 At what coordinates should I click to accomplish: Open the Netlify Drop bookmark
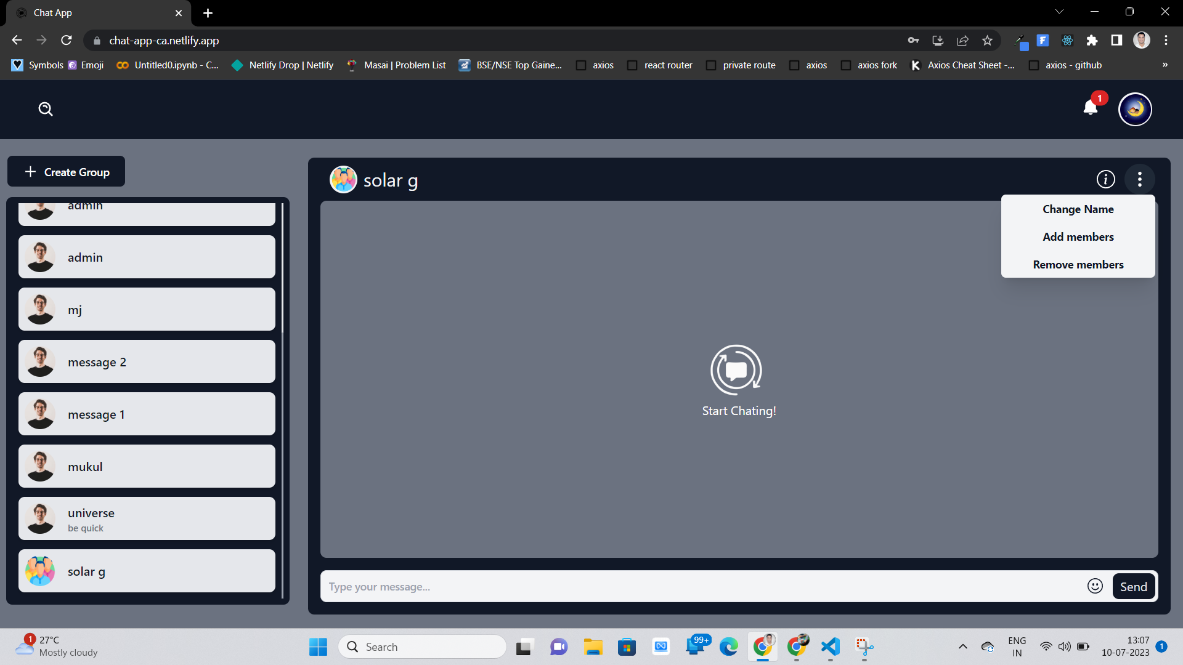tap(282, 65)
